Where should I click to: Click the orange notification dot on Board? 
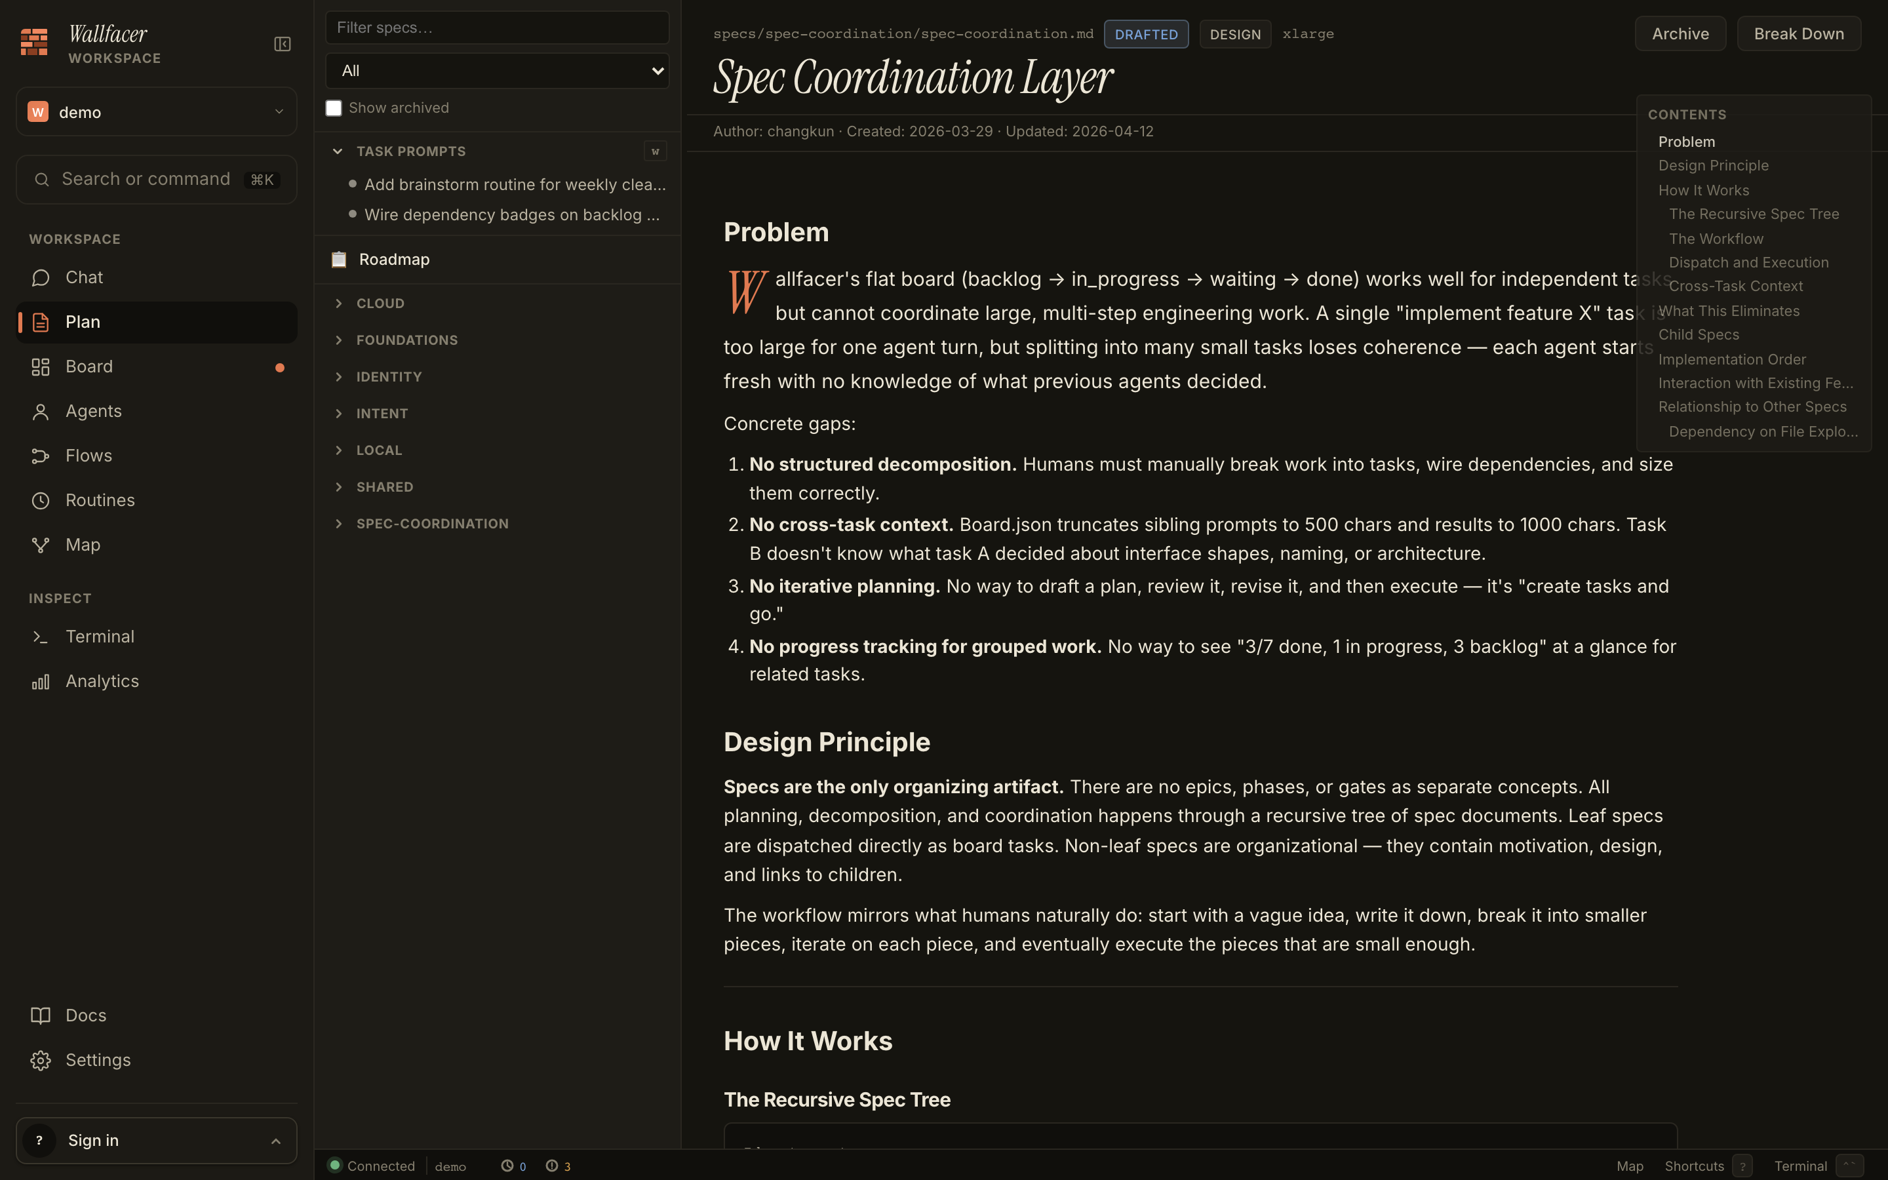coord(280,368)
